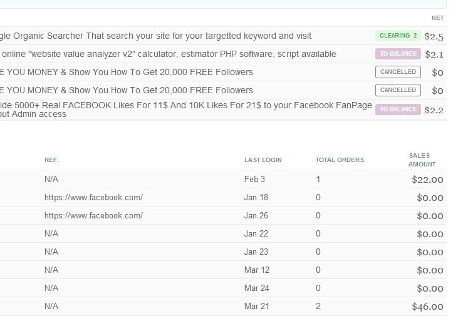Select the Feb 3 last login cell
The height and width of the screenshot is (326, 463).
(254, 180)
